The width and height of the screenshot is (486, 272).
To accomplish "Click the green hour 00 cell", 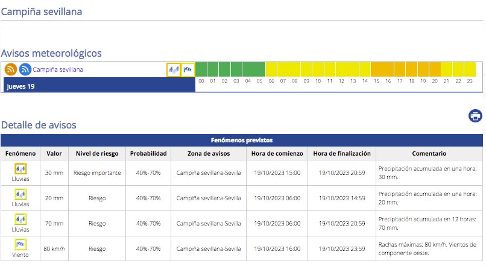I will point(201,69).
